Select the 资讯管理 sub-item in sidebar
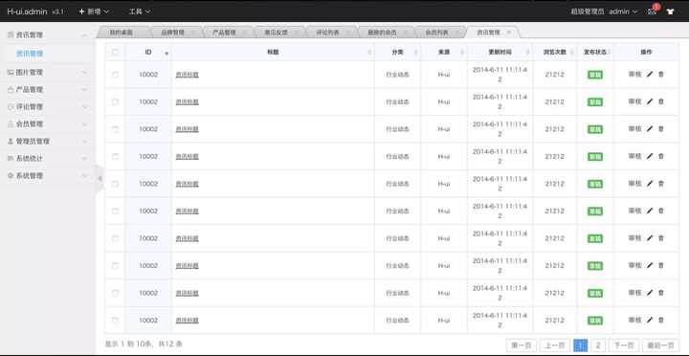The height and width of the screenshot is (356, 689). [x=30, y=54]
